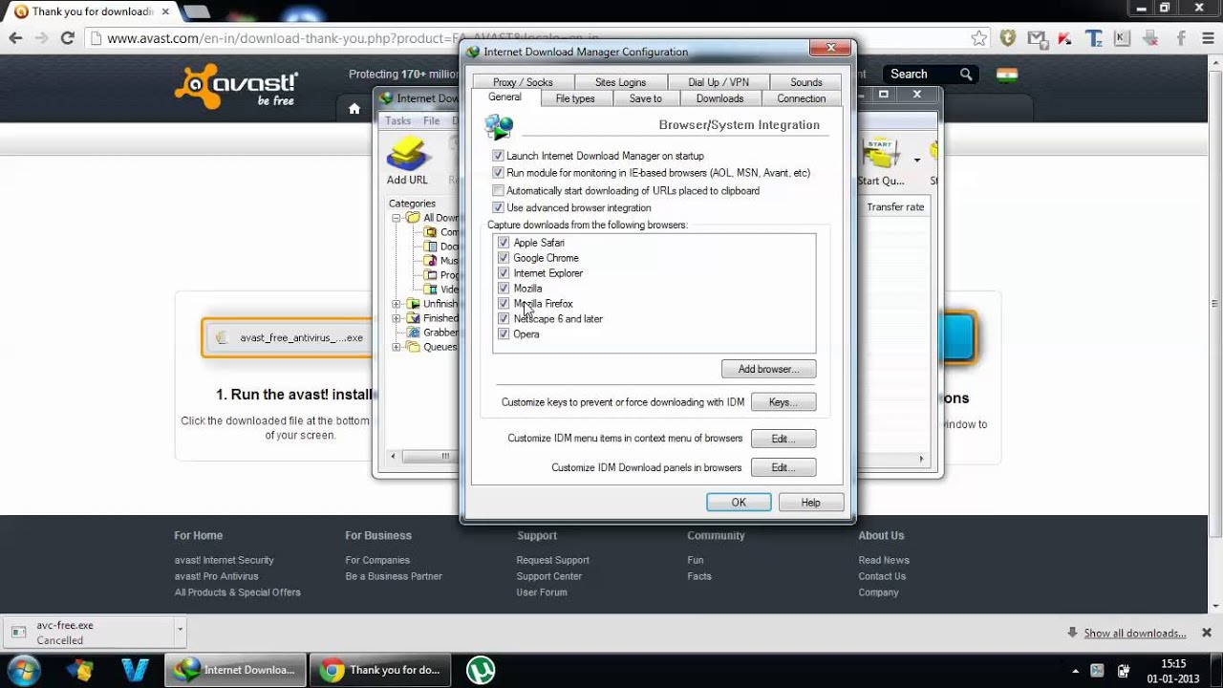This screenshot has width=1223, height=688.
Task: Open the Support Center footer link
Action: (548, 576)
